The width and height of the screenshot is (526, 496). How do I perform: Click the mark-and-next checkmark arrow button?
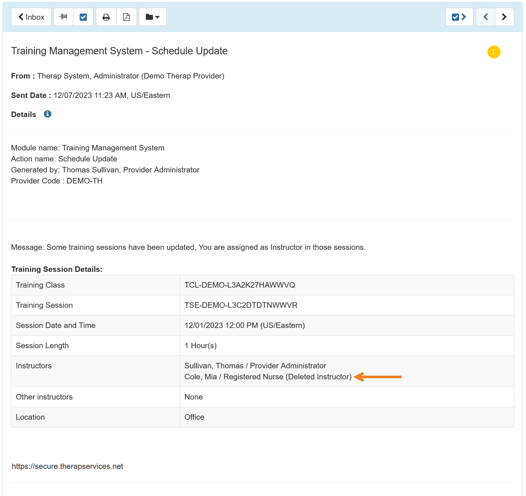pyautogui.click(x=459, y=17)
